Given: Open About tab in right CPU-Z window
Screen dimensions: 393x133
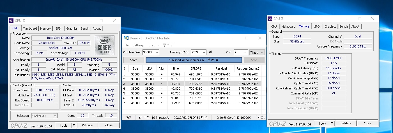Looking at the screenshot, I should 355,27.
